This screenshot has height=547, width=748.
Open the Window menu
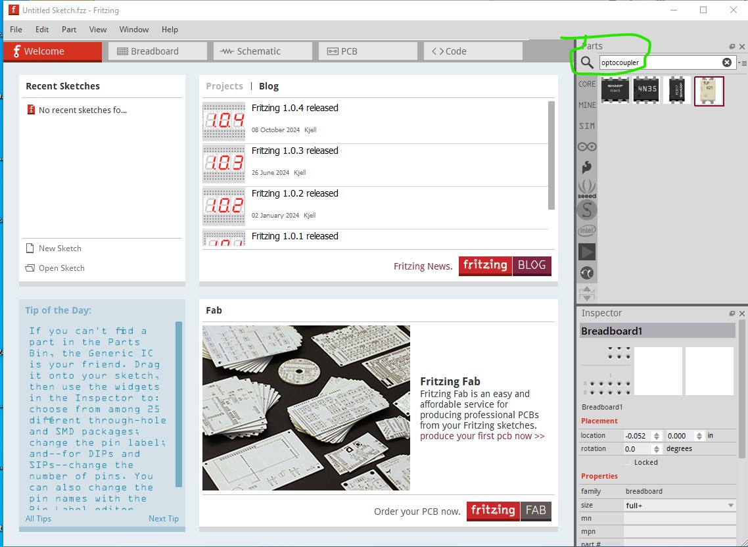click(133, 30)
